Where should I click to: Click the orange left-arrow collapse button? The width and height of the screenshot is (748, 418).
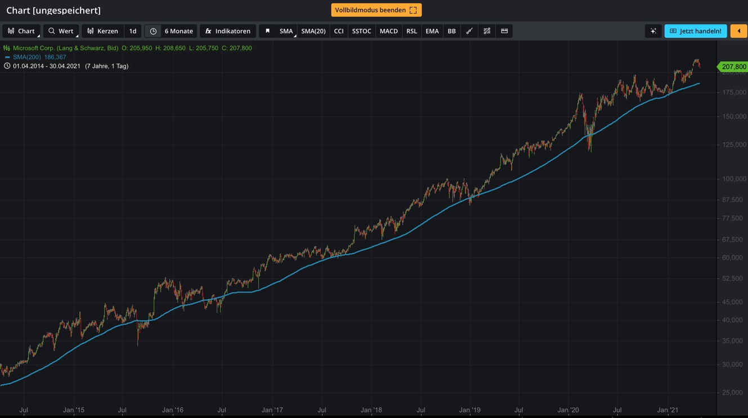coord(738,31)
